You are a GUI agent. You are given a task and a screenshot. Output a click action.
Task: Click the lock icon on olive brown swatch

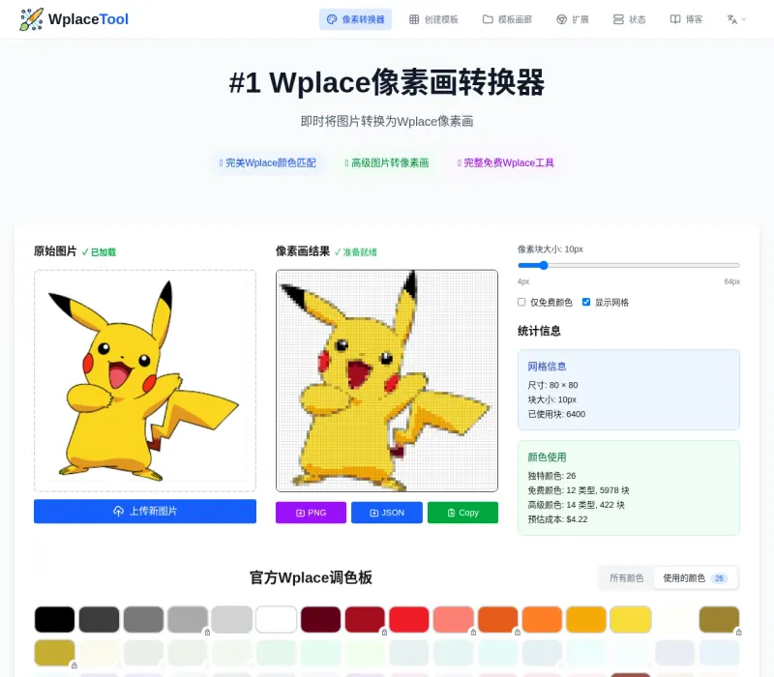(739, 633)
